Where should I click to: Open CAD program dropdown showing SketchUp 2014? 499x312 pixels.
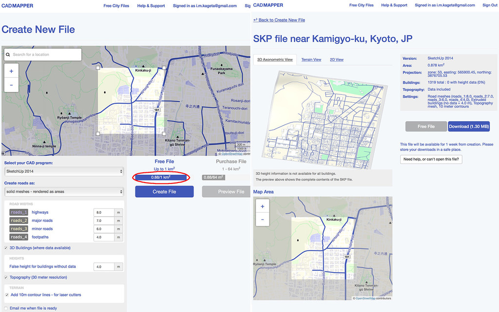point(64,171)
